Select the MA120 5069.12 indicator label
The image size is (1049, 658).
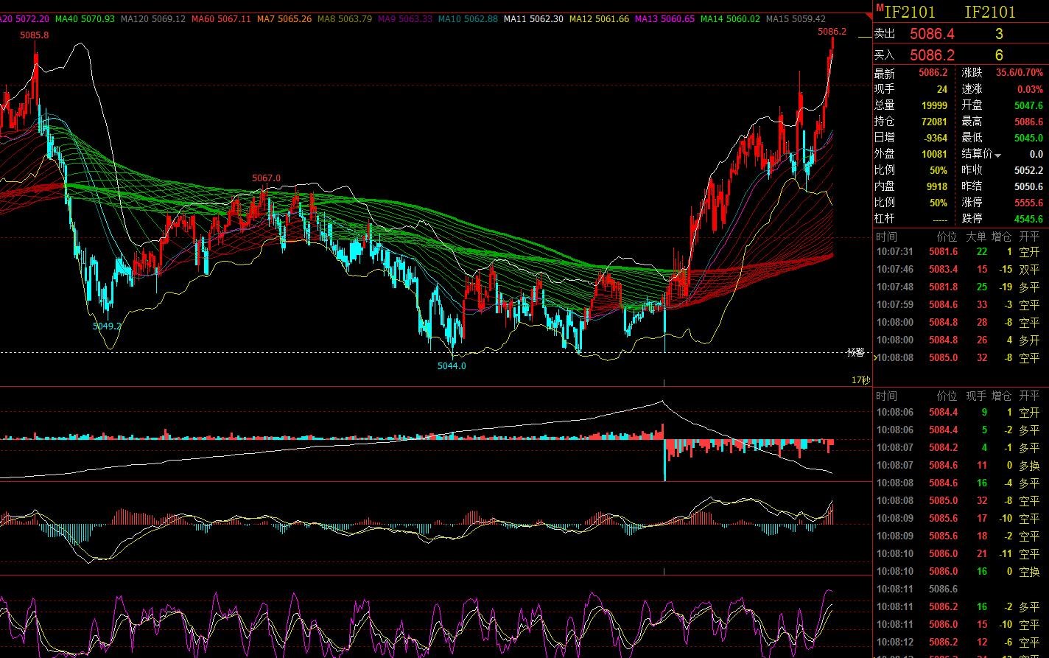click(152, 18)
